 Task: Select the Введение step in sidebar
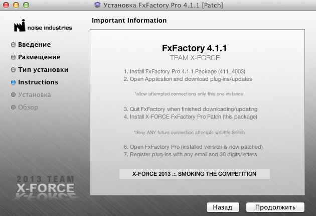click(x=34, y=44)
